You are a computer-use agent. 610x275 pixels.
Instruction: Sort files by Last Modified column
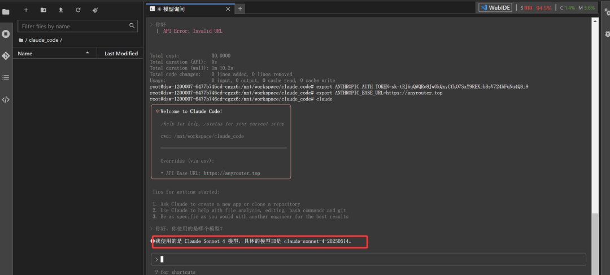pyautogui.click(x=121, y=53)
